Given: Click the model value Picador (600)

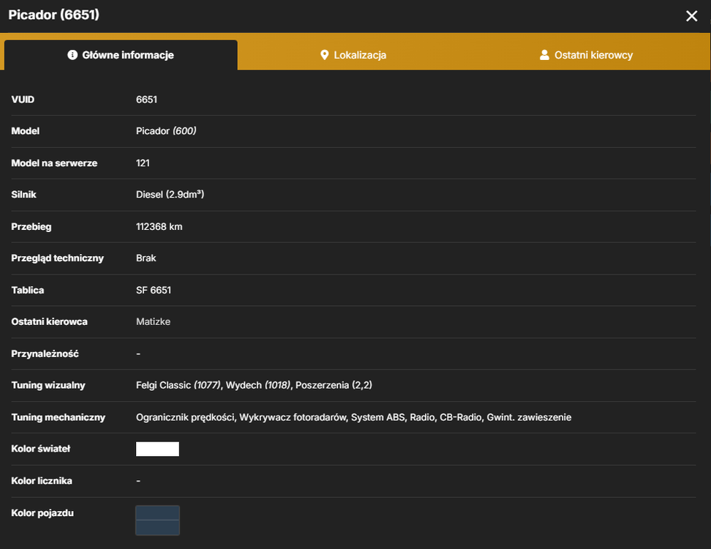Looking at the screenshot, I should (166, 131).
